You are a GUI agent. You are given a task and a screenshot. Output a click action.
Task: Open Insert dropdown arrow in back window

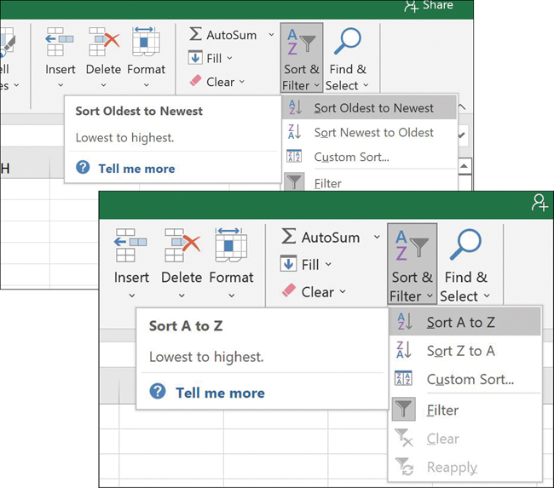(x=61, y=85)
